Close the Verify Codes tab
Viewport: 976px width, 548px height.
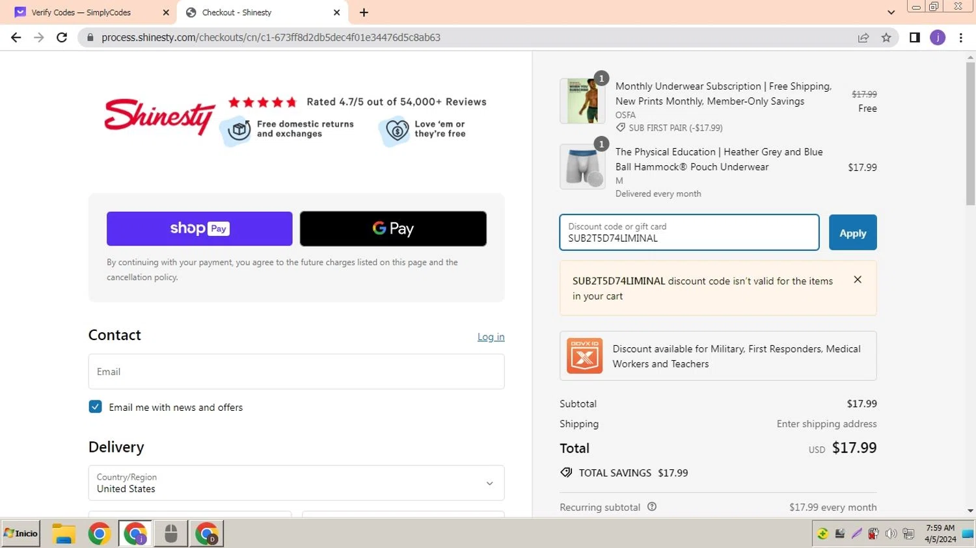[x=166, y=12]
